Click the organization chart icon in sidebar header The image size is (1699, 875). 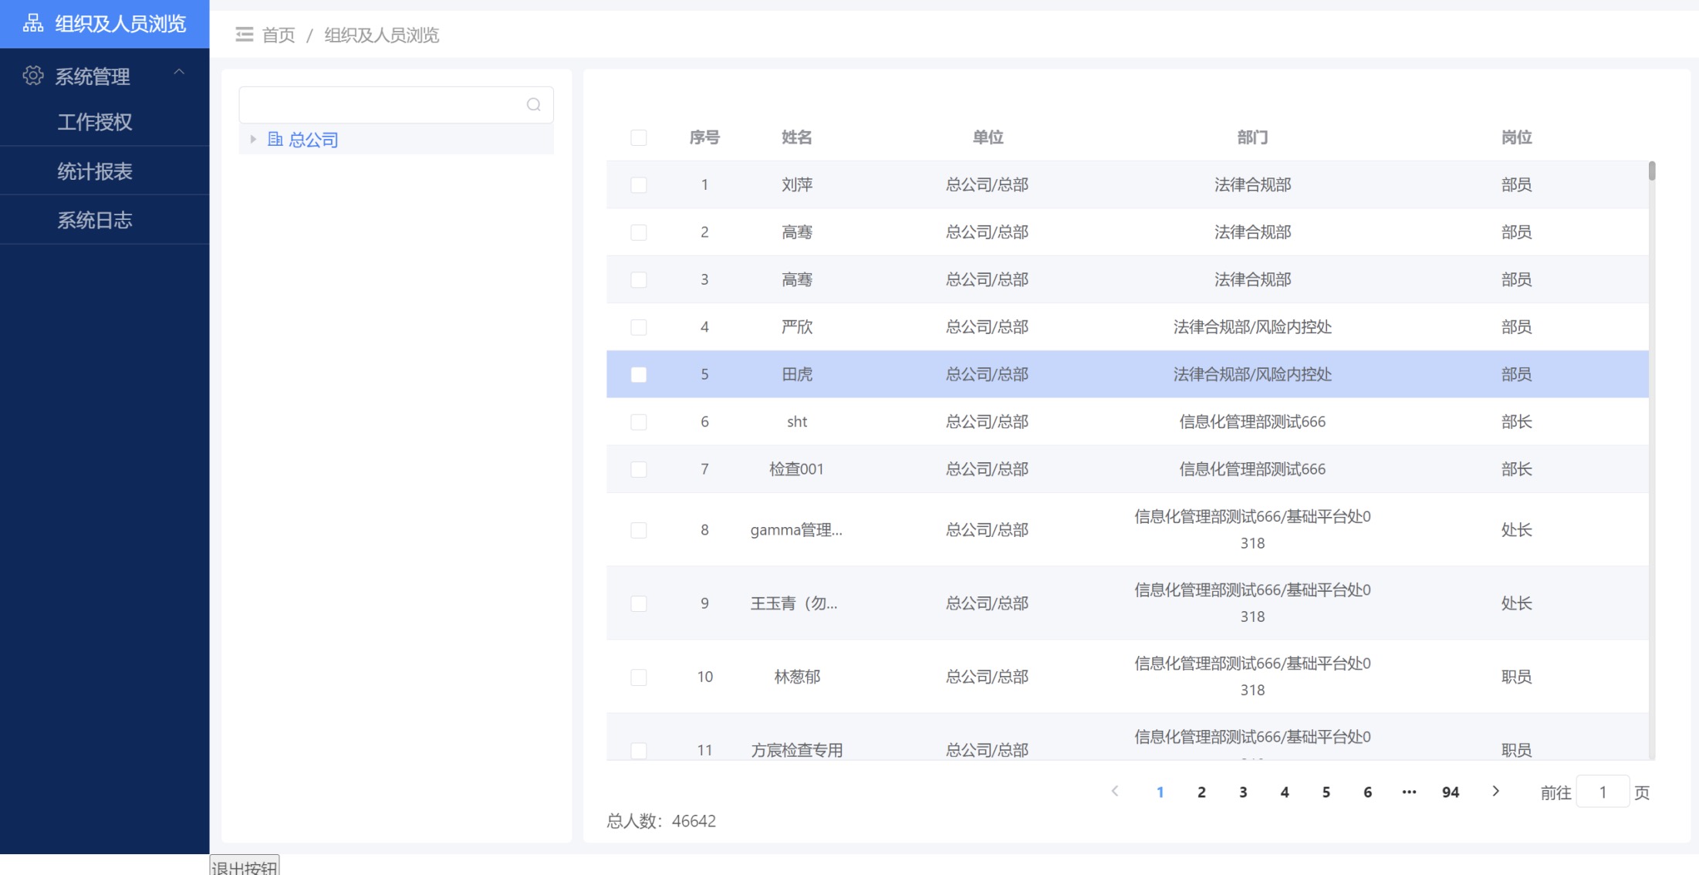click(33, 23)
